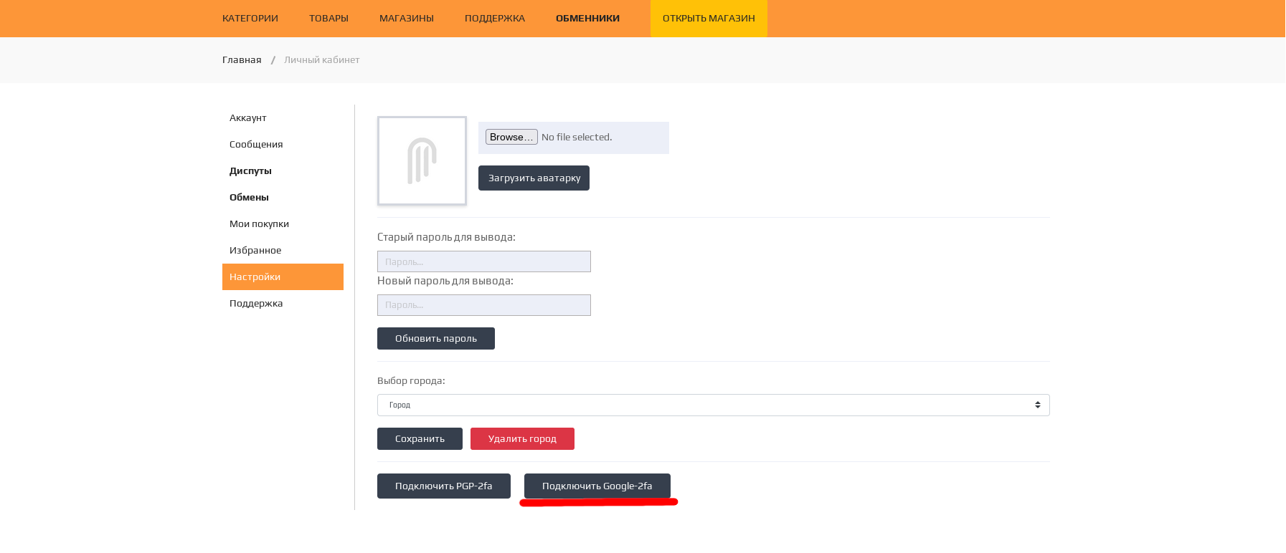Screen dimensions: 1286x553
Task: Click the 'Выбор города:' label
Action: (x=411, y=380)
